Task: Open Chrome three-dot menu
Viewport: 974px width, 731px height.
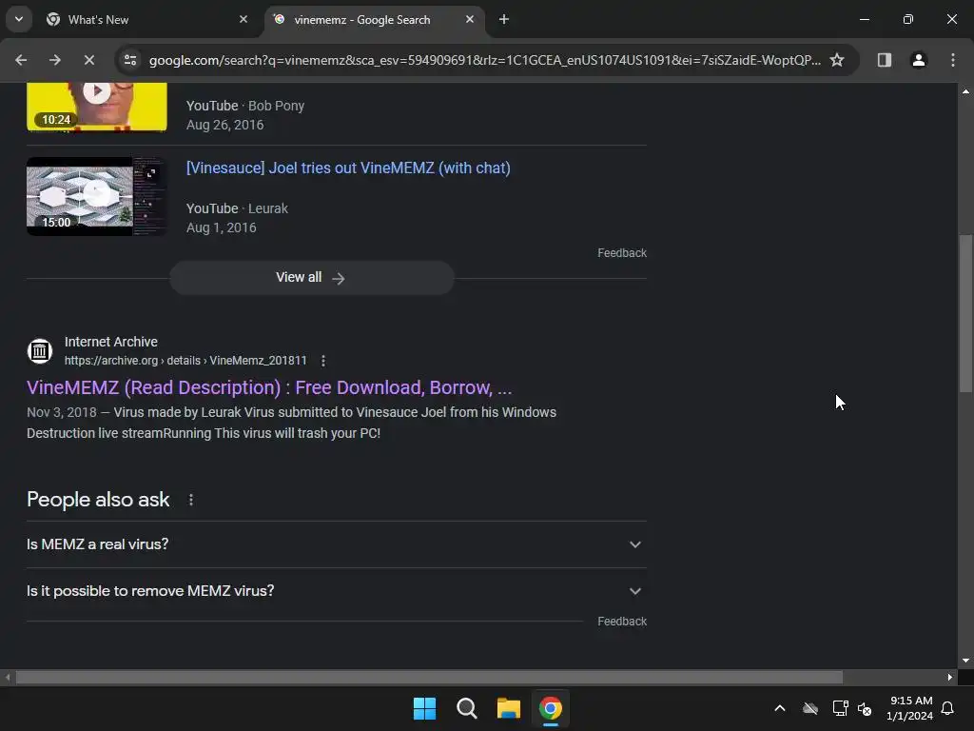Action: pos(952,60)
